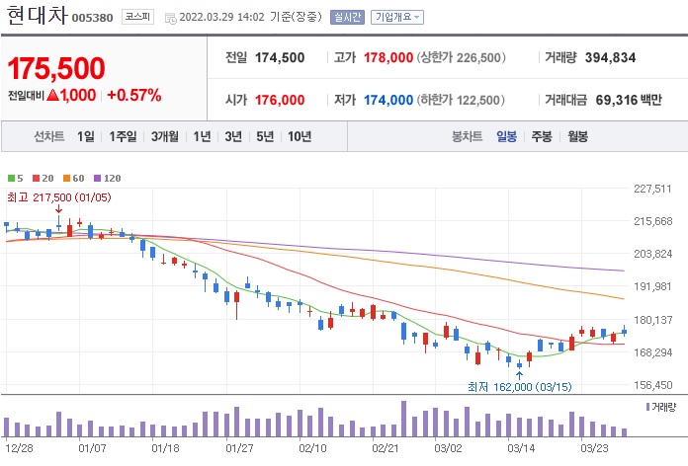Switch to the 일봉 daily candle chart
The height and width of the screenshot is (466, 688).
[507, 136]
